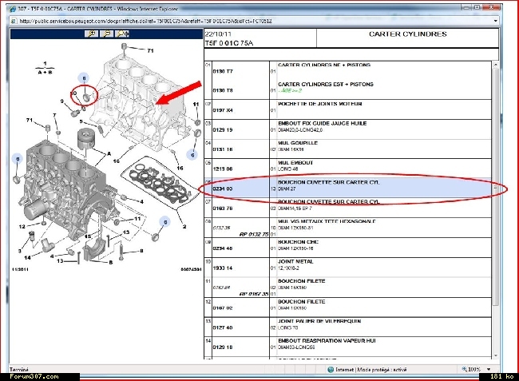The width and height of the screenshot is (519, 381).
Task: Click the gasket set drawing
Action: point(160,183)
